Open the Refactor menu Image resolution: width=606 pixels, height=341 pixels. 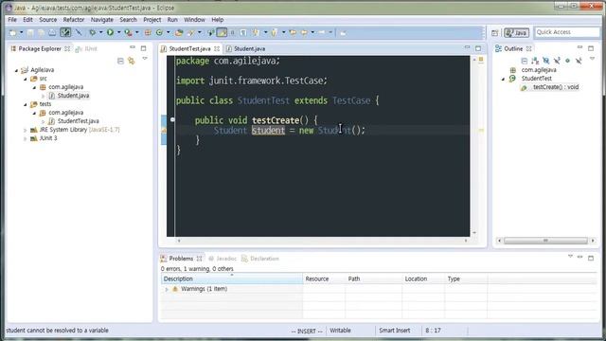pyautogui.click(x=74, y=20)
